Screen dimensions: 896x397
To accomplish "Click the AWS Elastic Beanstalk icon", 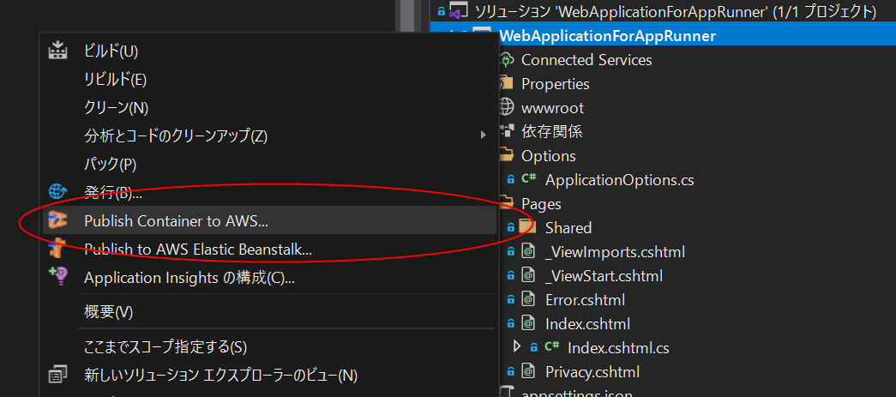I will click(57, 249).
